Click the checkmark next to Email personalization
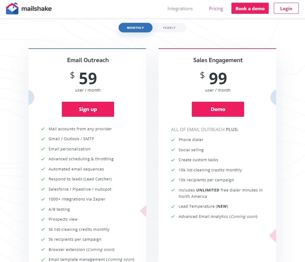Screen dimensions: 305x262 [x=43, y=149]
